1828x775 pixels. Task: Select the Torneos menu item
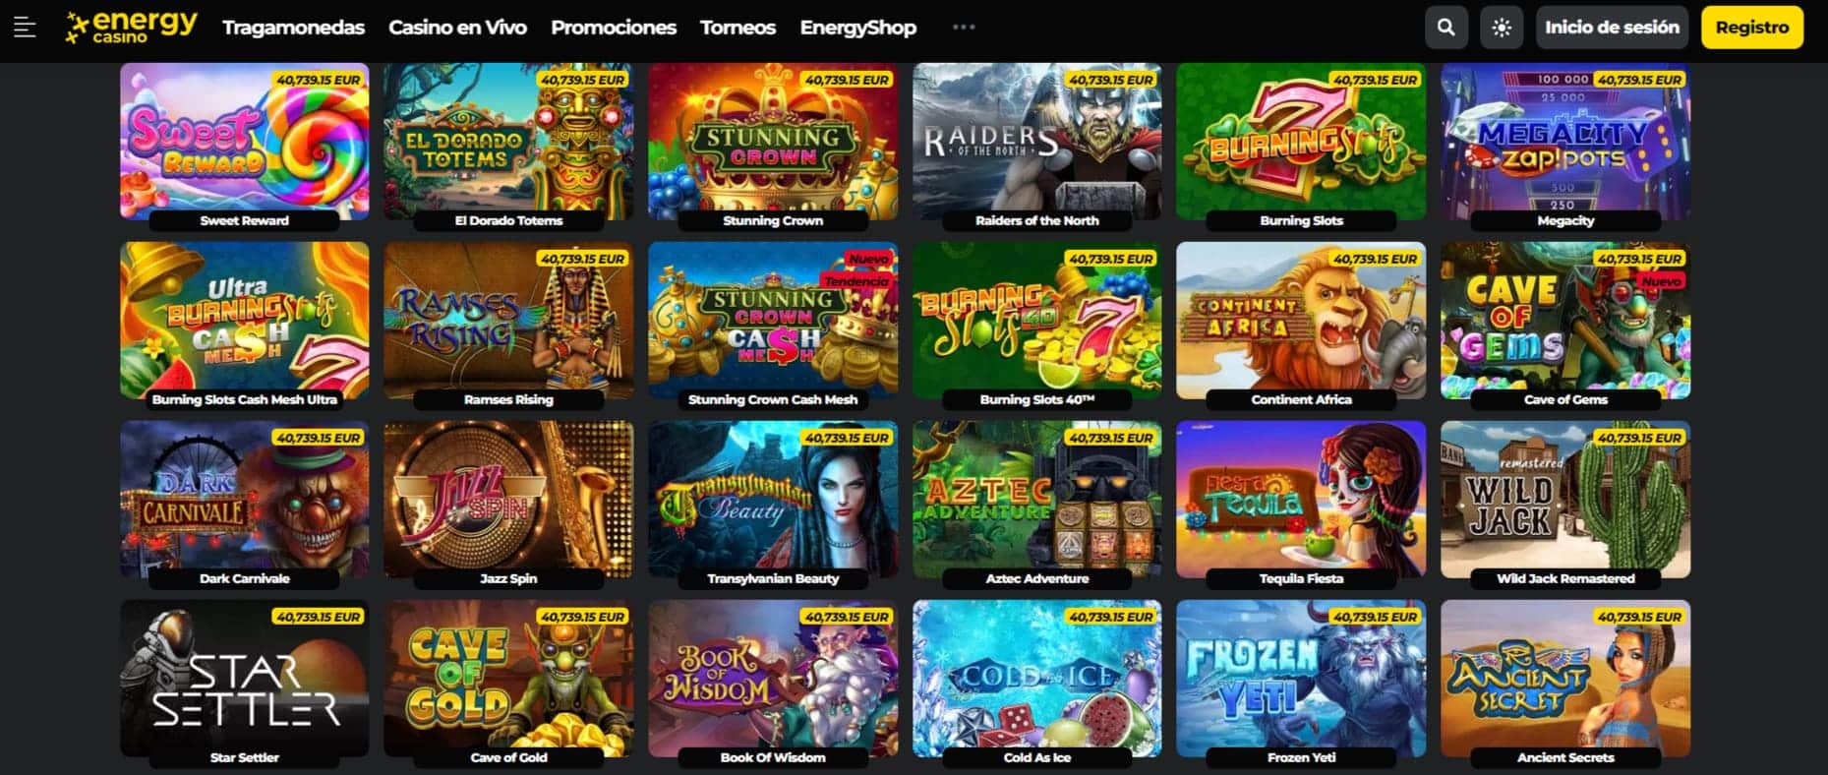pyautogui.click(x=737, y=28)
